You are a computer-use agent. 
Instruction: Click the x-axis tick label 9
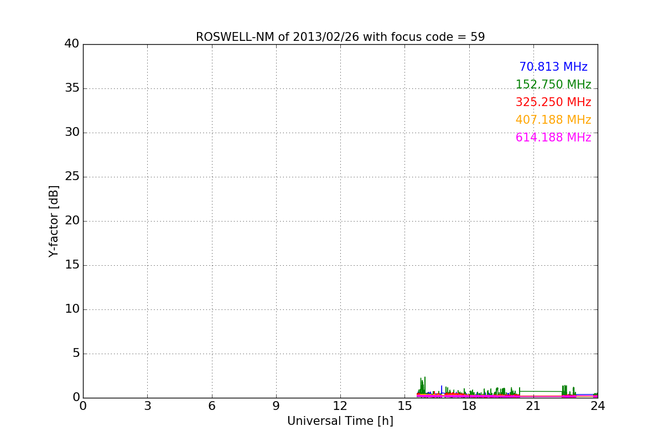click(x=276, y=406)
